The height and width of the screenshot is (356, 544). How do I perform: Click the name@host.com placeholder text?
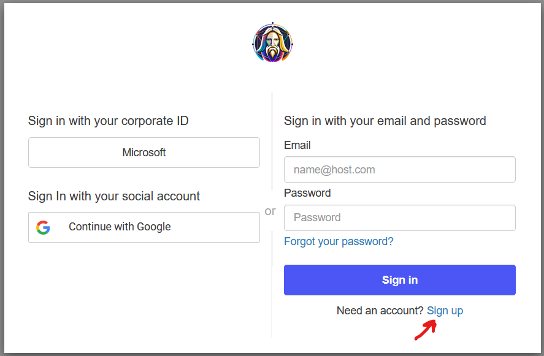coord(334,170)
